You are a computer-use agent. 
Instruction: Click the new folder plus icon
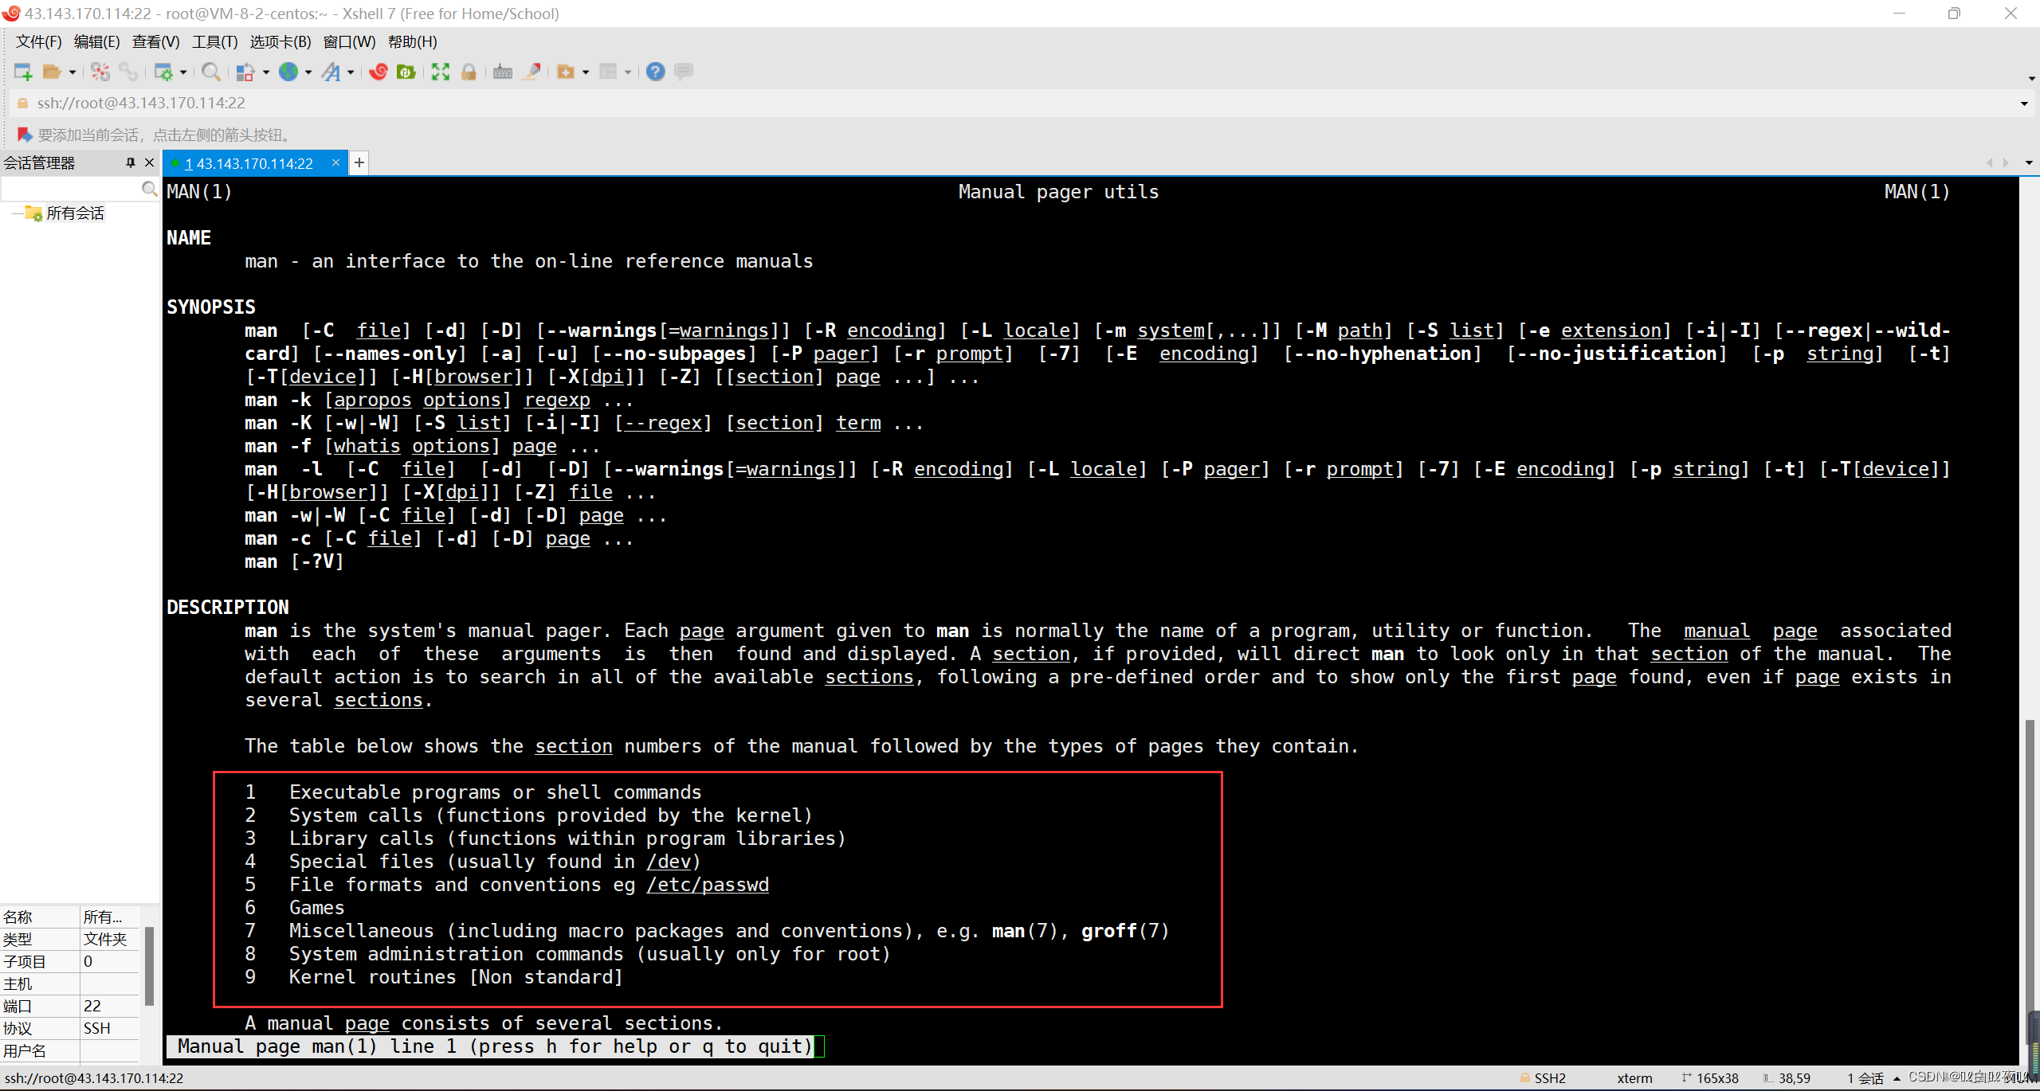coord(566,72)
